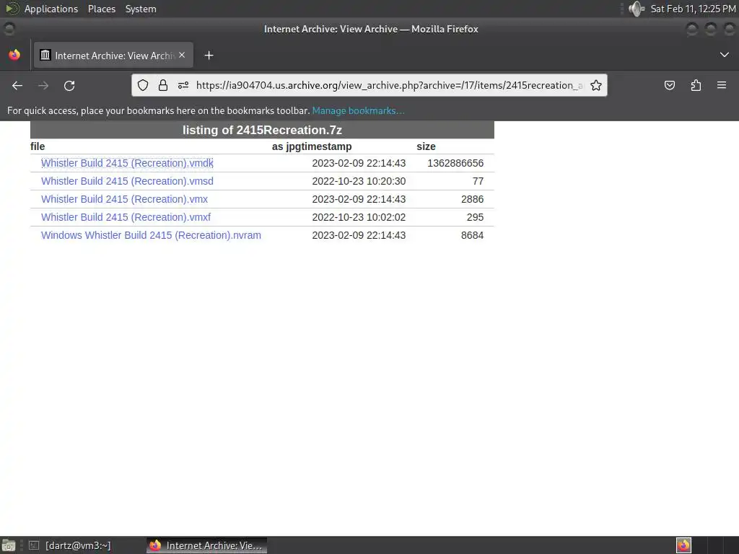Click the size value 2886
The height and width of the screenshot is (554, 739).
[x=472, y=199]
